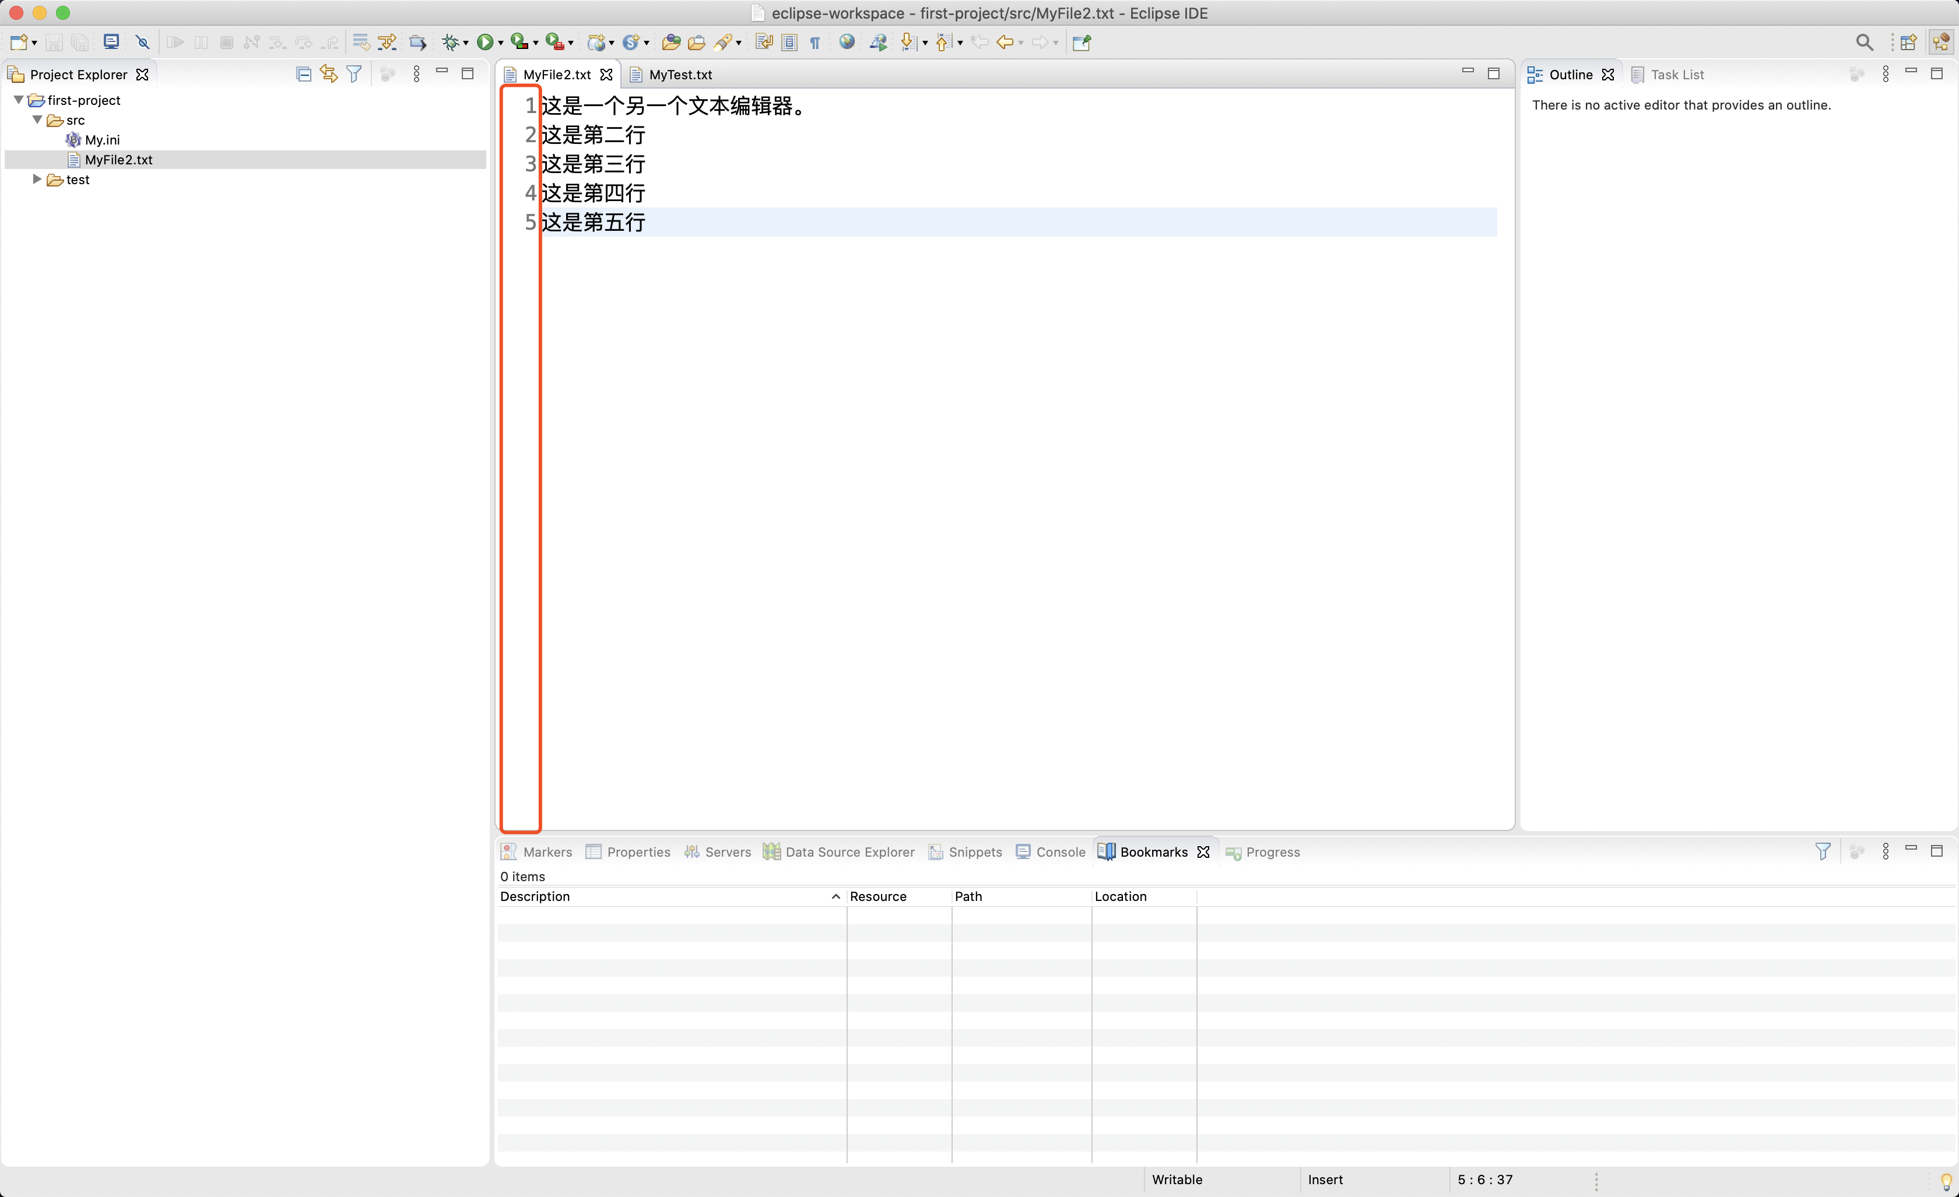Click the Debug bug icon
The image size is (1959, 1197).
pos(451,42)
